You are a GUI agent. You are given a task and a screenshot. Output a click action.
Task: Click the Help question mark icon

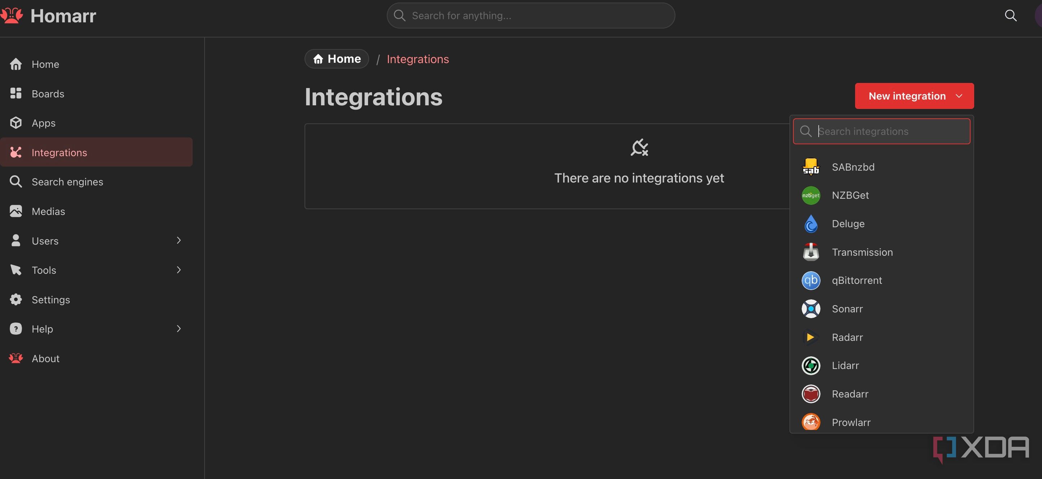pos(16,329)
